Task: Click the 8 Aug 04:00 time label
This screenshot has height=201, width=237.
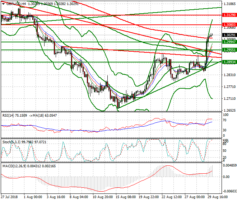Action: tap(79, 197)
